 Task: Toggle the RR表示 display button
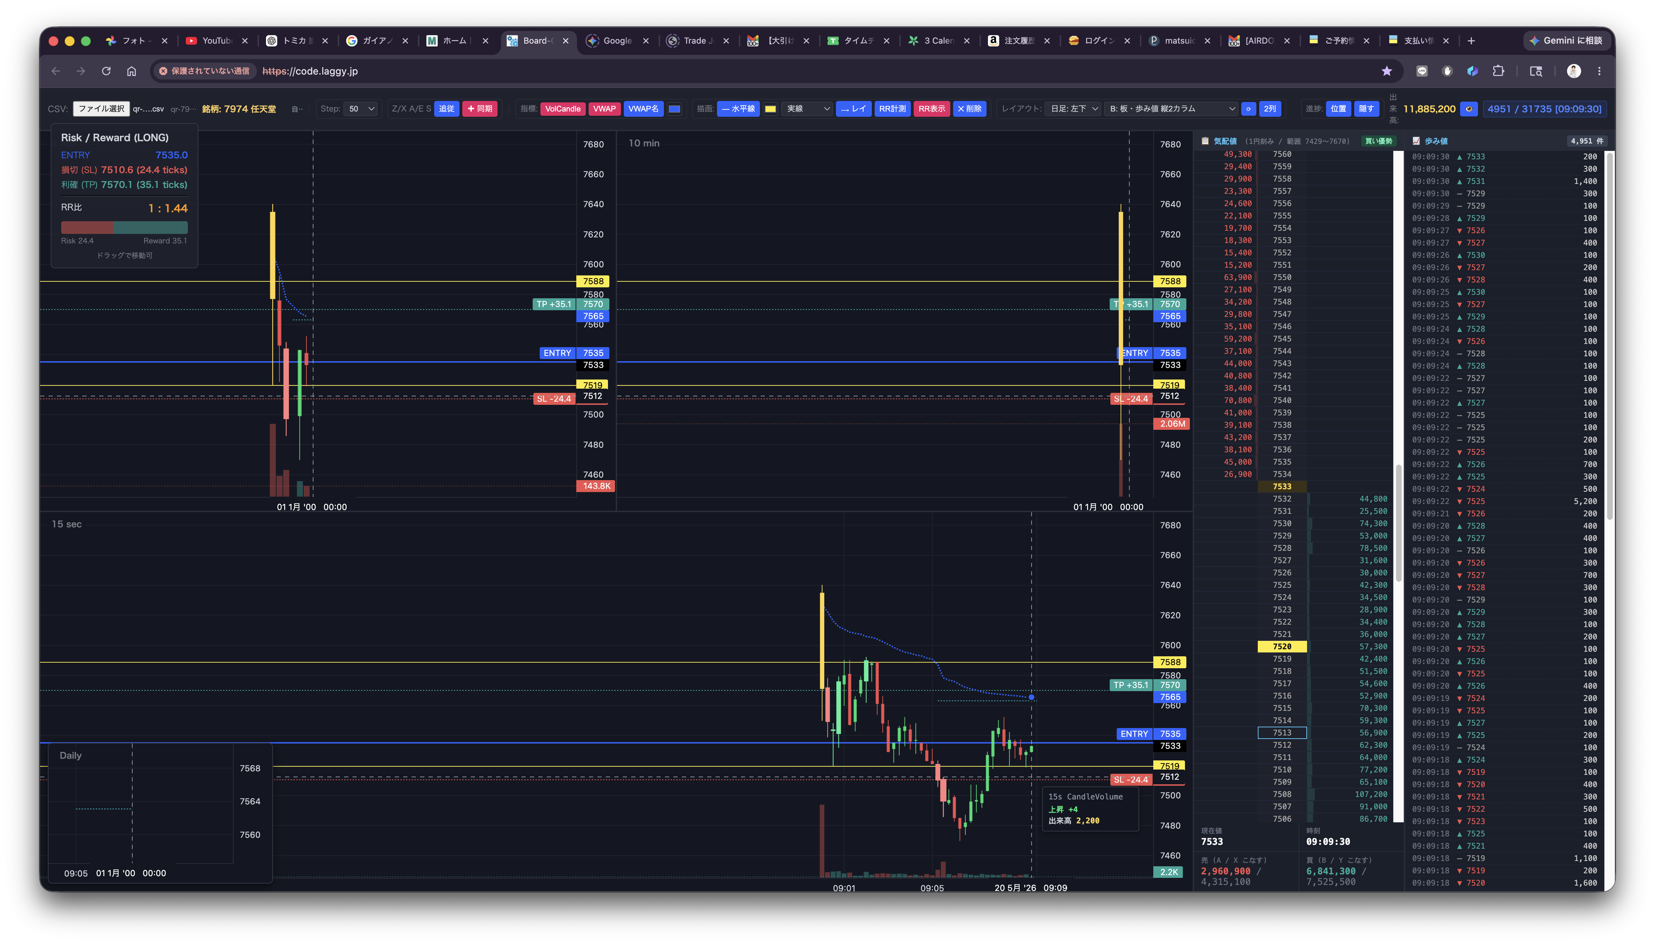(x=931, y=109)
